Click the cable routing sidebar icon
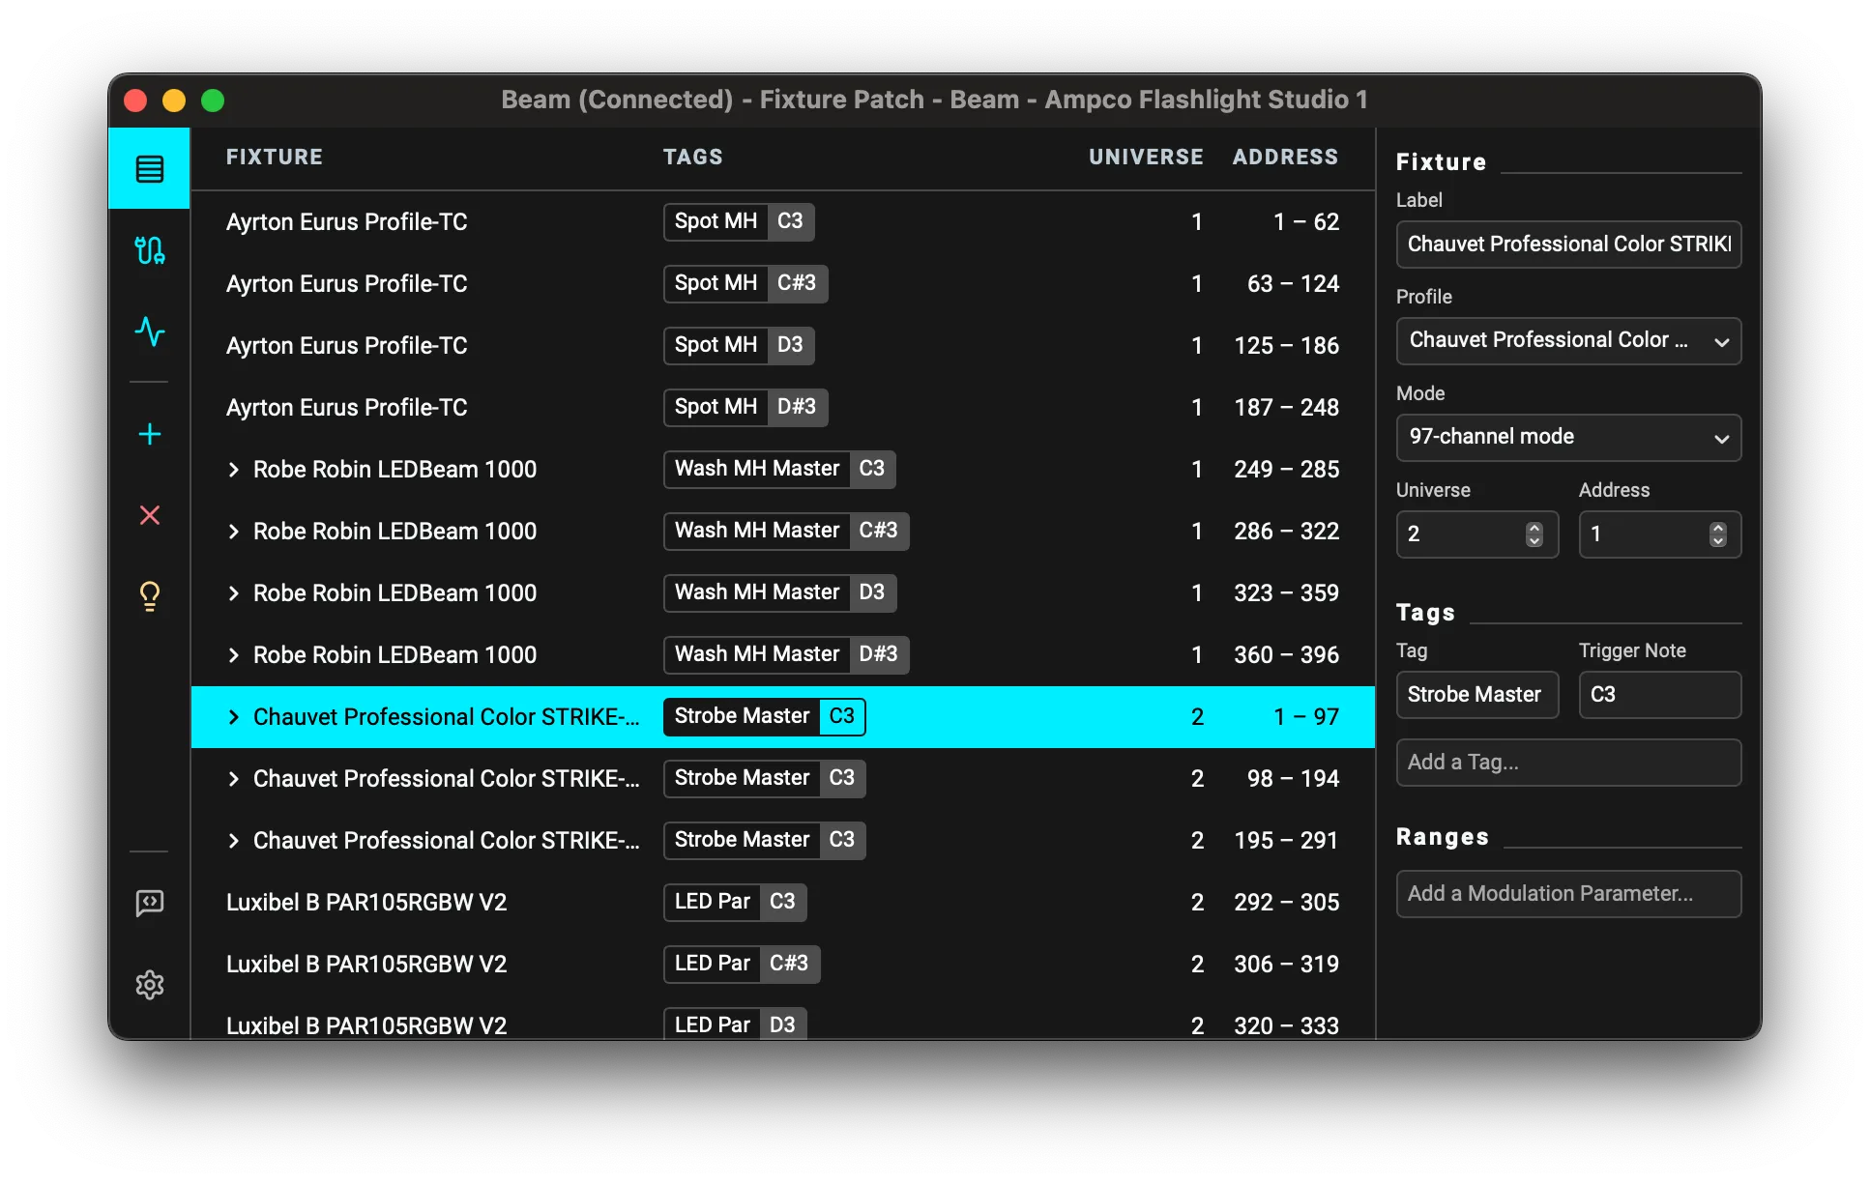 coord(149,250)
